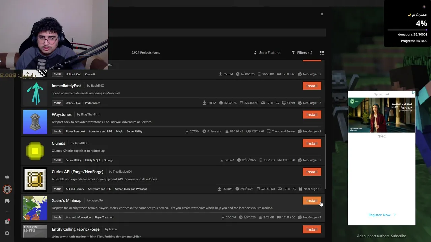Viewport: 431px width, 242px height.
Task: Open ImmediatelyFast arrow thumbnail
Action: [35, 93]
